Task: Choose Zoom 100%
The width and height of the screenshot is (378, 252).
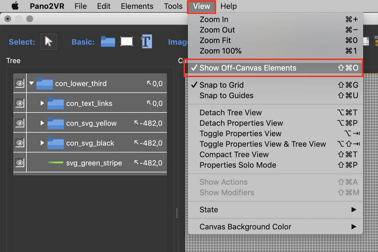Action: pos(275,51)
